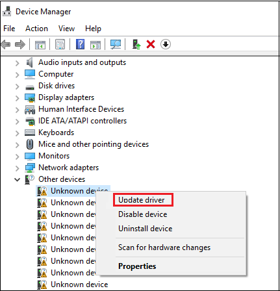Click the blue Help question mark icon
280x291 pixels.
[x=80, y=44]
